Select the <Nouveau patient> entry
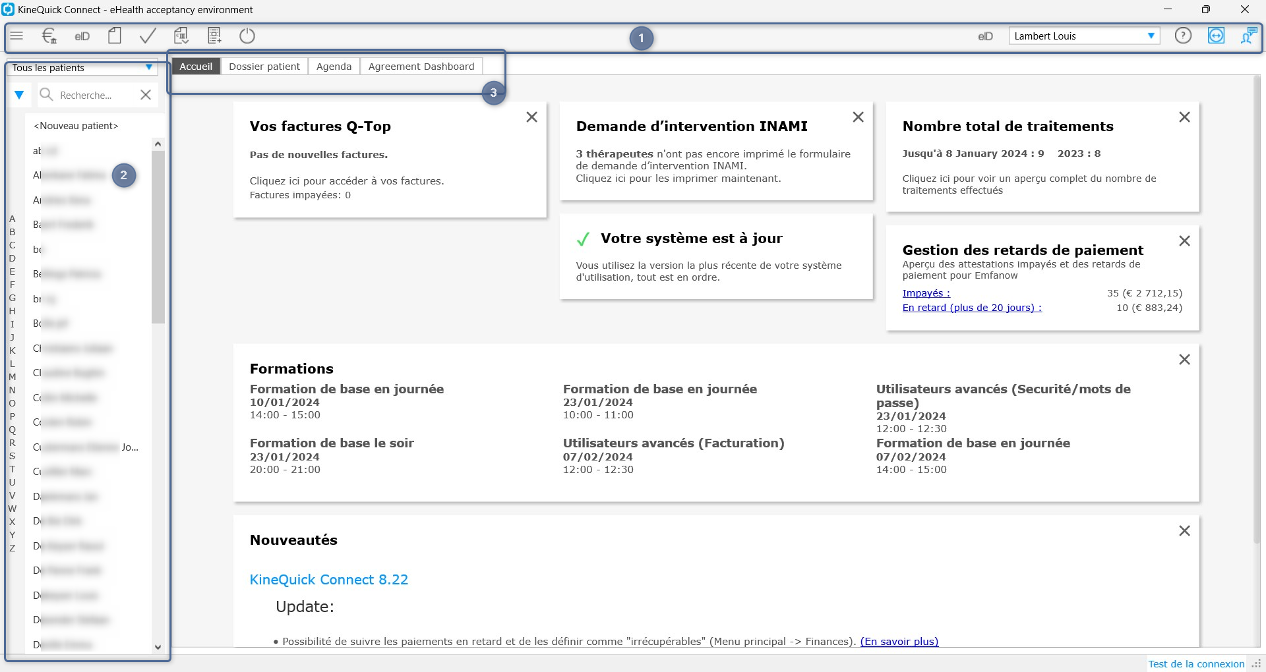The height and width of the screenshot is (672, 1266). 76,126
